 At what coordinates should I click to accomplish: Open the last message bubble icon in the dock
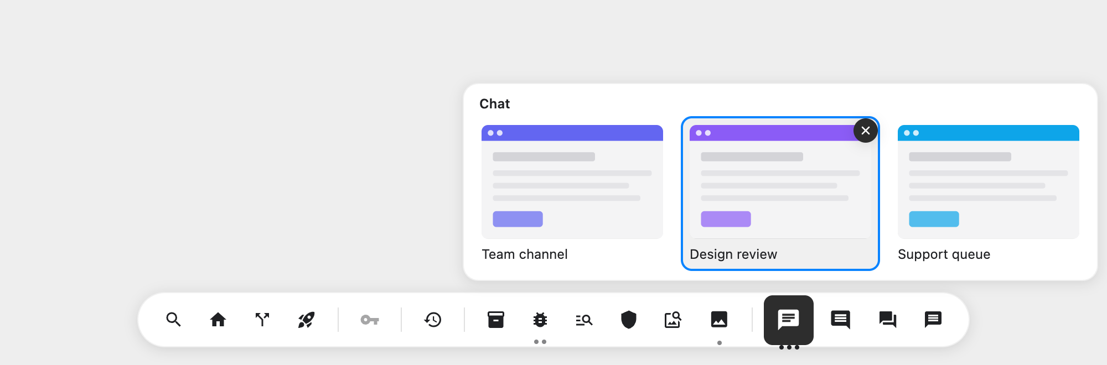[x=933, y=320]
